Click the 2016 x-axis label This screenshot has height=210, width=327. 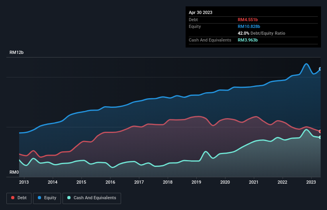110,182
